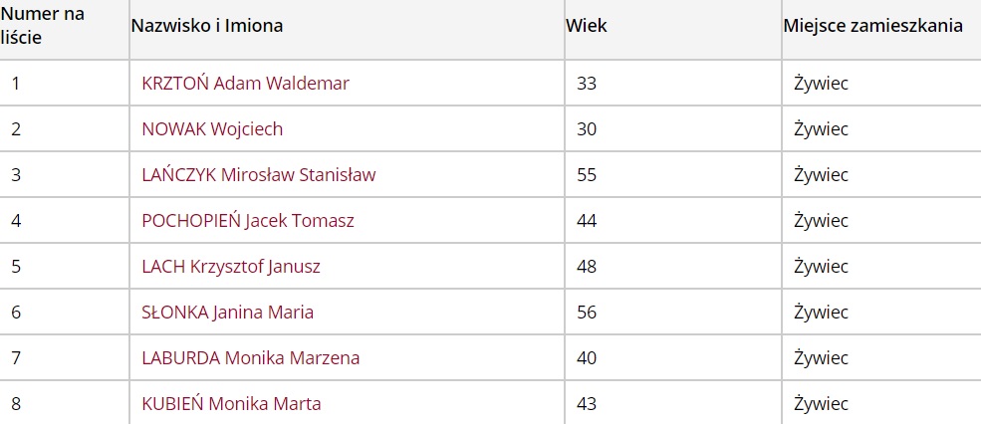The width and height of the screenshot is (981, 424).
Task: Click the NOWAK Wojciech candidate link
Action: tap(212, 129)
